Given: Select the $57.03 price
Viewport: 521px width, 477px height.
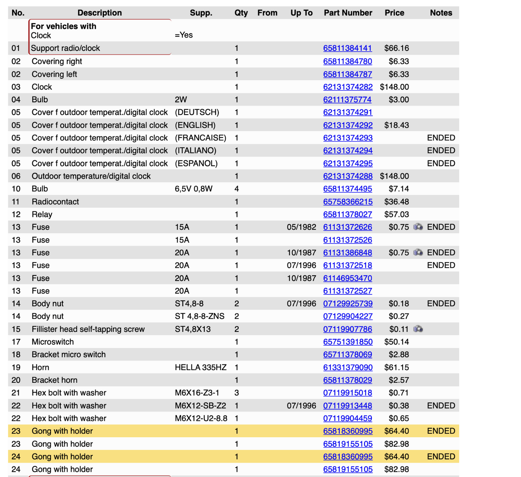Looking at the screenshot, I should [397, 214].
